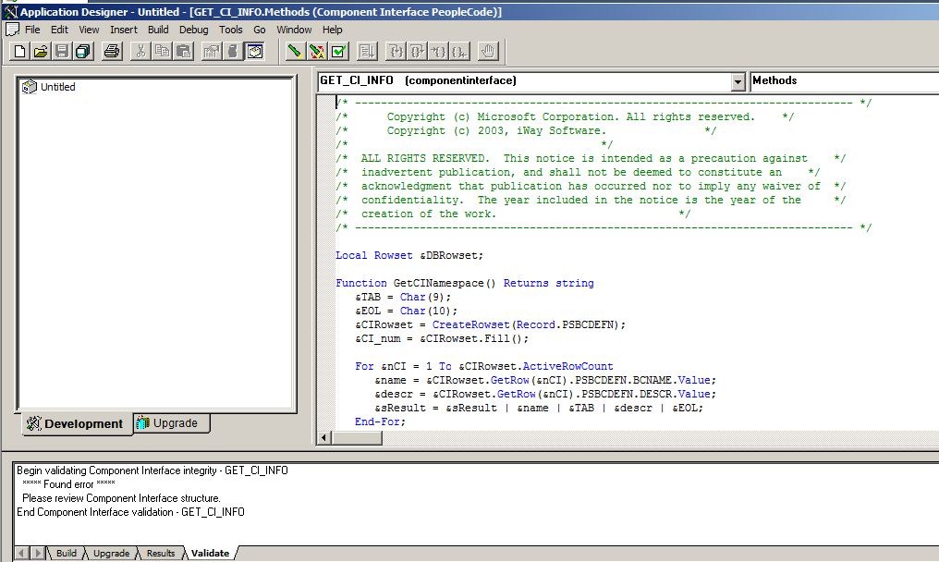Image resolution: width=939 pixels, height=562 pixels.
Task: Click 'For &nCI = 1 To' code line
Action: 484,366
